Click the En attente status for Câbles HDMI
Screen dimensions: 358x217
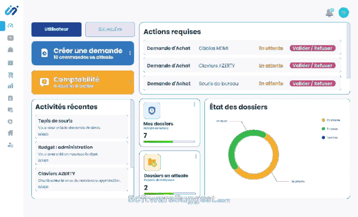coord(271,48)
